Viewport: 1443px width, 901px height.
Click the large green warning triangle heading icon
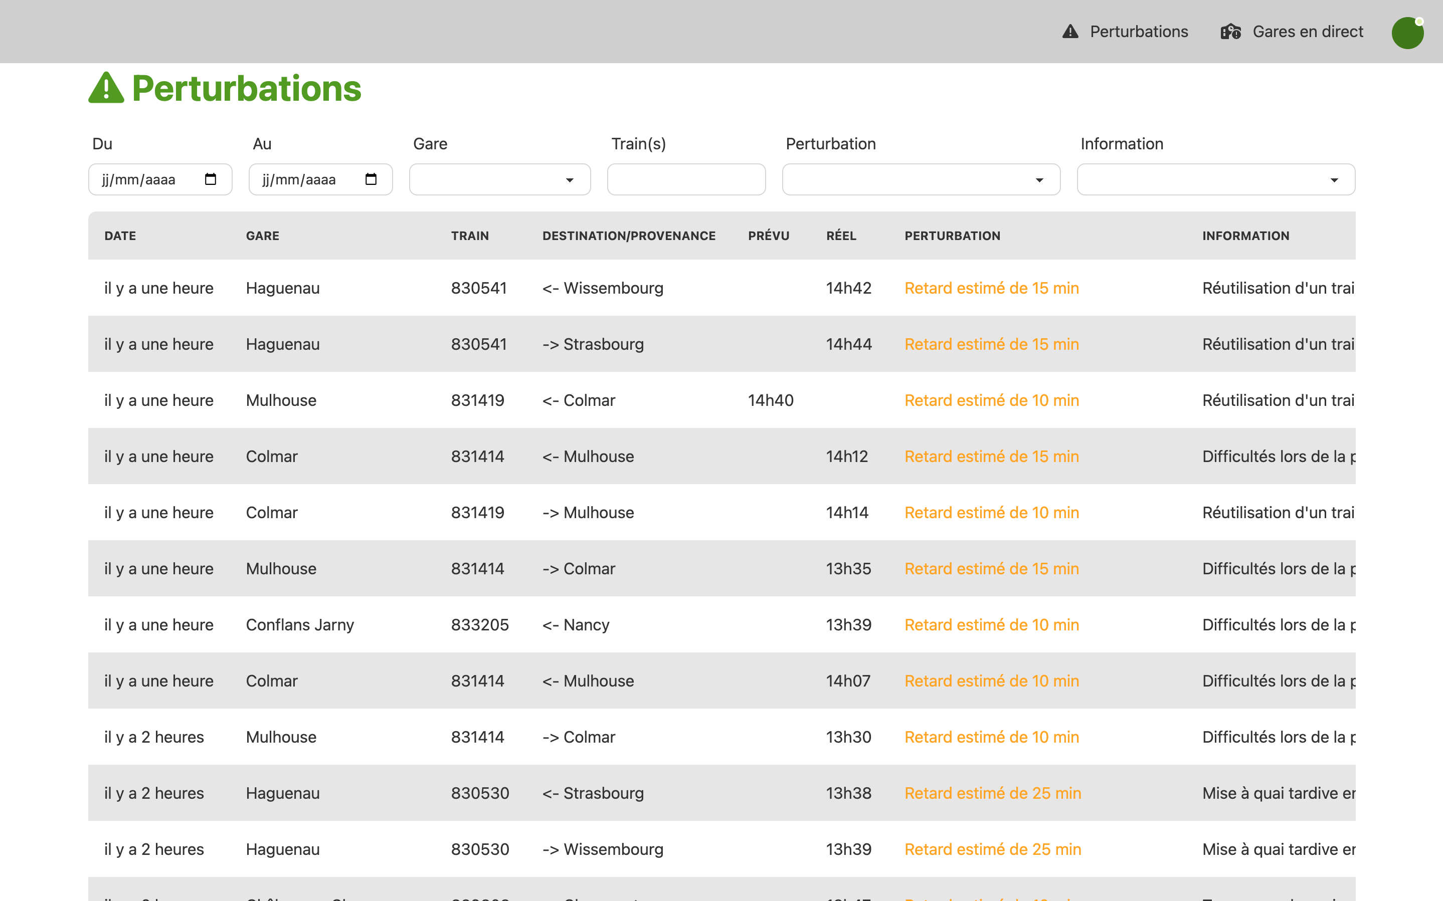[106, 88]
